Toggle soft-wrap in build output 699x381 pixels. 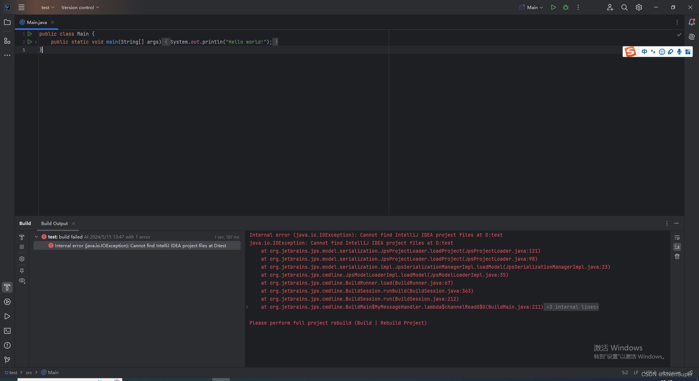tap(677, 237)
